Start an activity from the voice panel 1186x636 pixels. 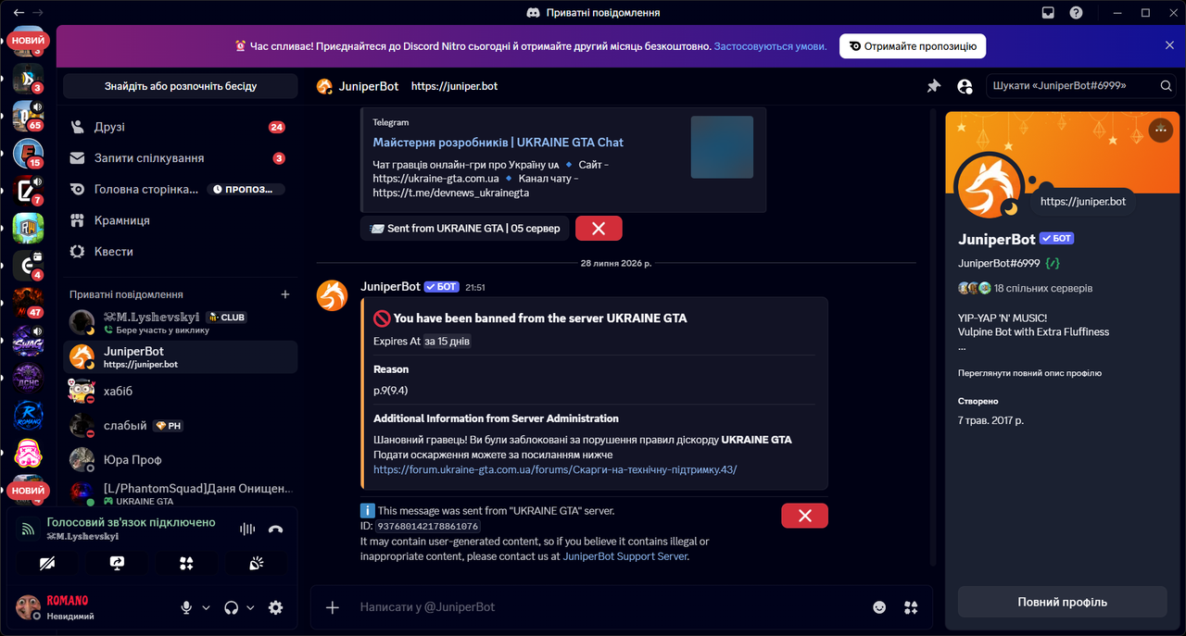tap(186, 563)
